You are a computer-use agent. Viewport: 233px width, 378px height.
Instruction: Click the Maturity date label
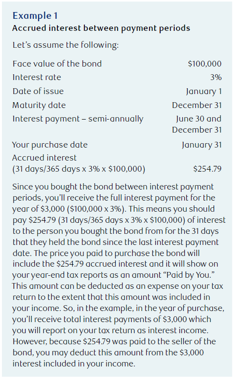39,105
